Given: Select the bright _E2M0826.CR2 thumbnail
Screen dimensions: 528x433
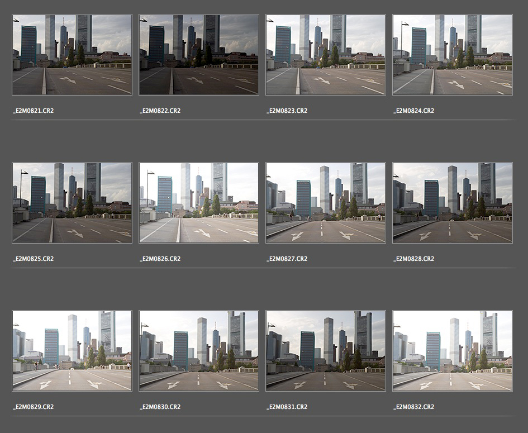Looking at the screenshot, I should point(199,203).
